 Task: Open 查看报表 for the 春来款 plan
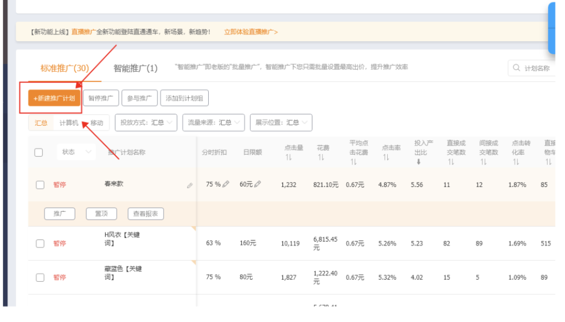[x=145, y=213]
